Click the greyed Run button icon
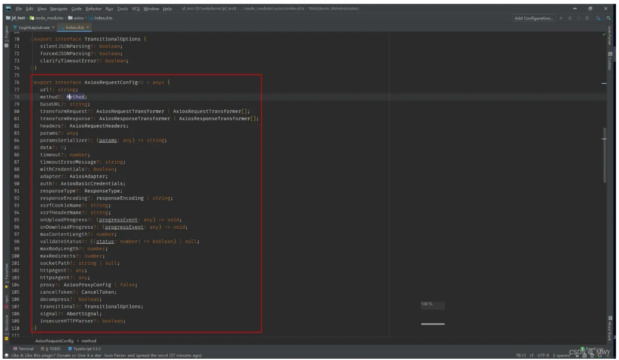 [x=562, y=18]
